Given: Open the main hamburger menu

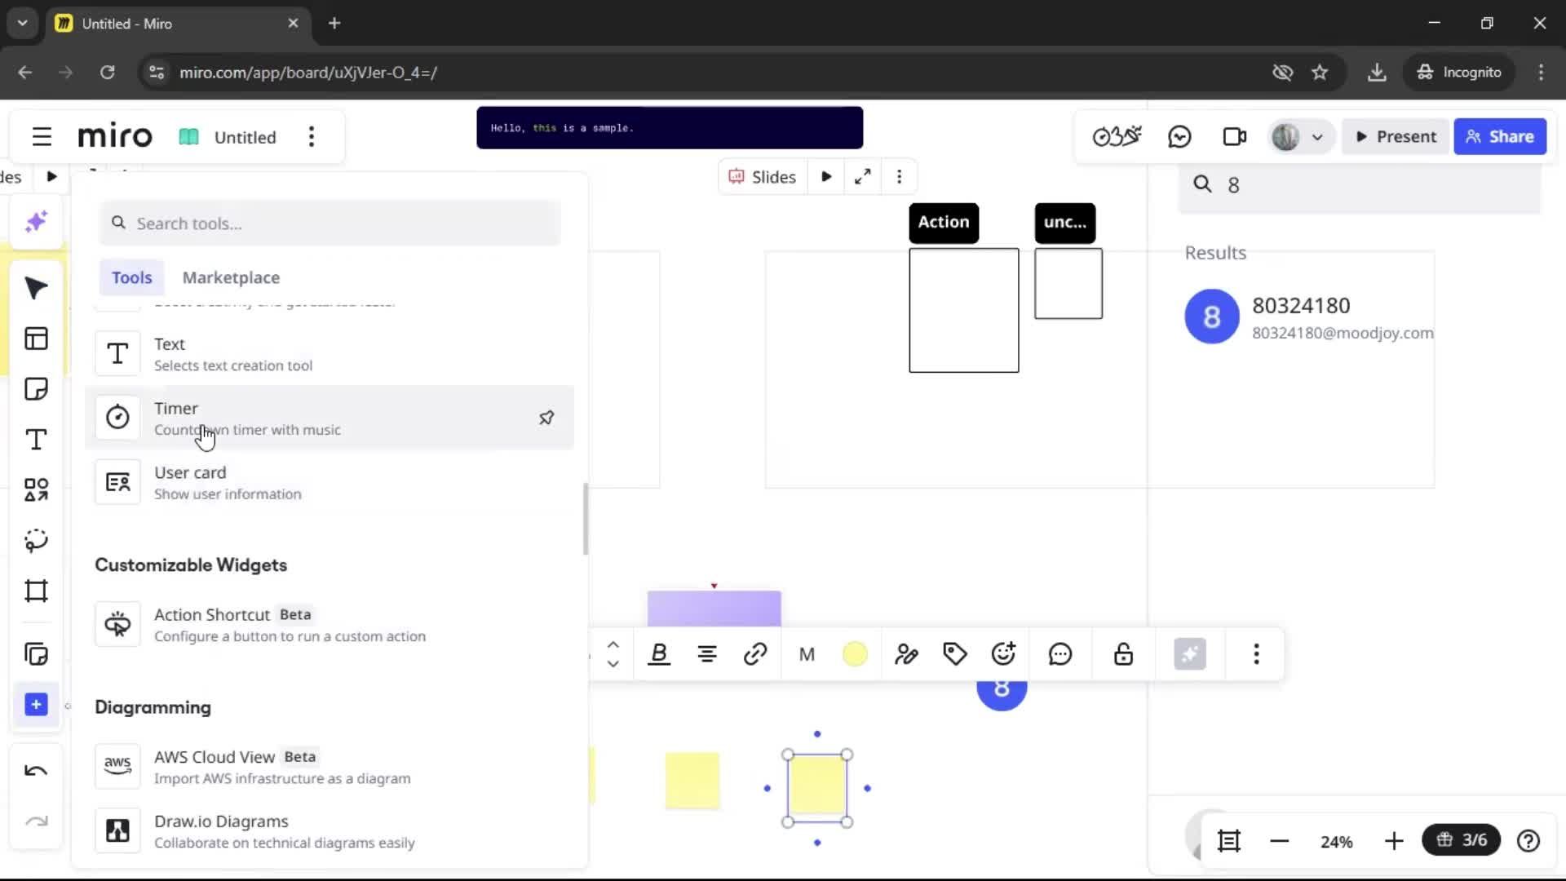Looking at the screenshot, I should click(42, 136).
